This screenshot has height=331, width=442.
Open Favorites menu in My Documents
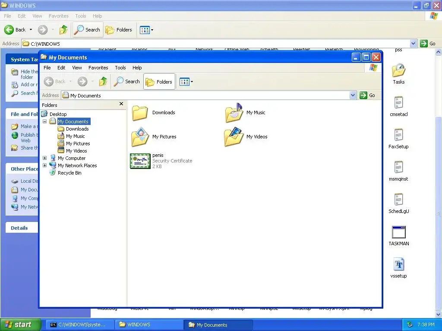point(98,68)
